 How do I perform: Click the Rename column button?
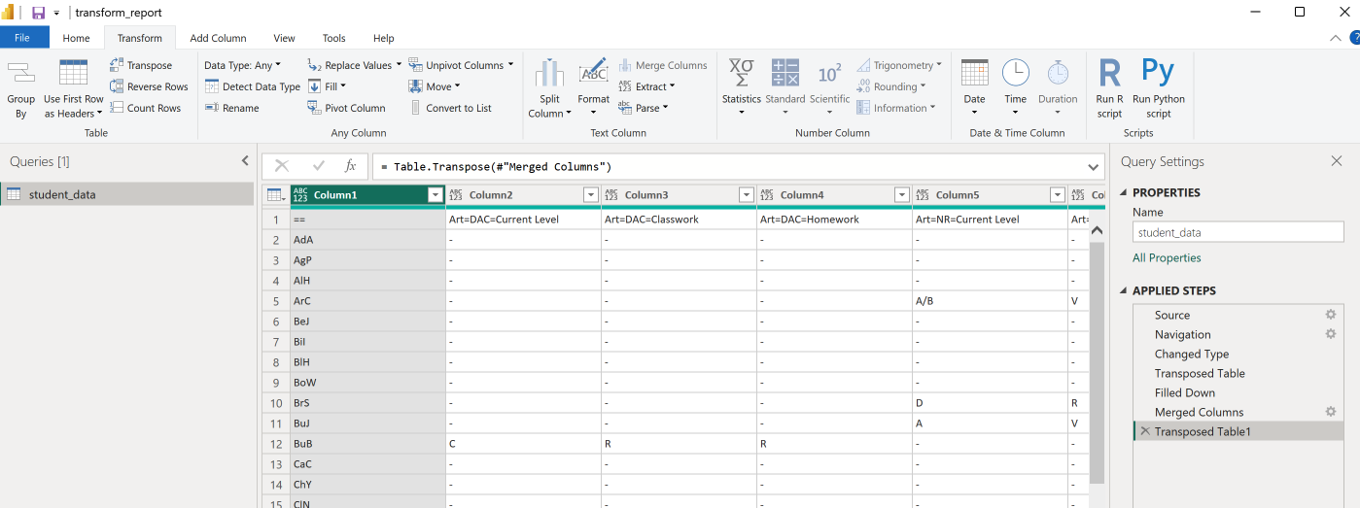point(231,108)
